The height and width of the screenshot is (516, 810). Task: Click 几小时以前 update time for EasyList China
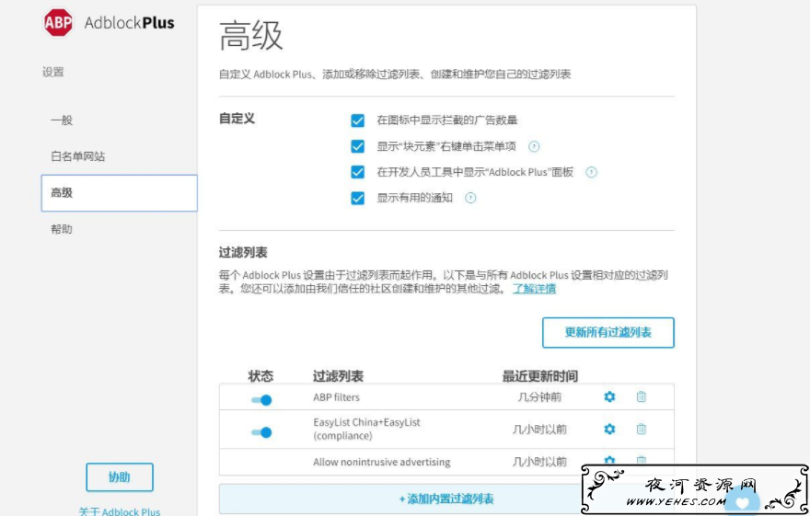539,430
